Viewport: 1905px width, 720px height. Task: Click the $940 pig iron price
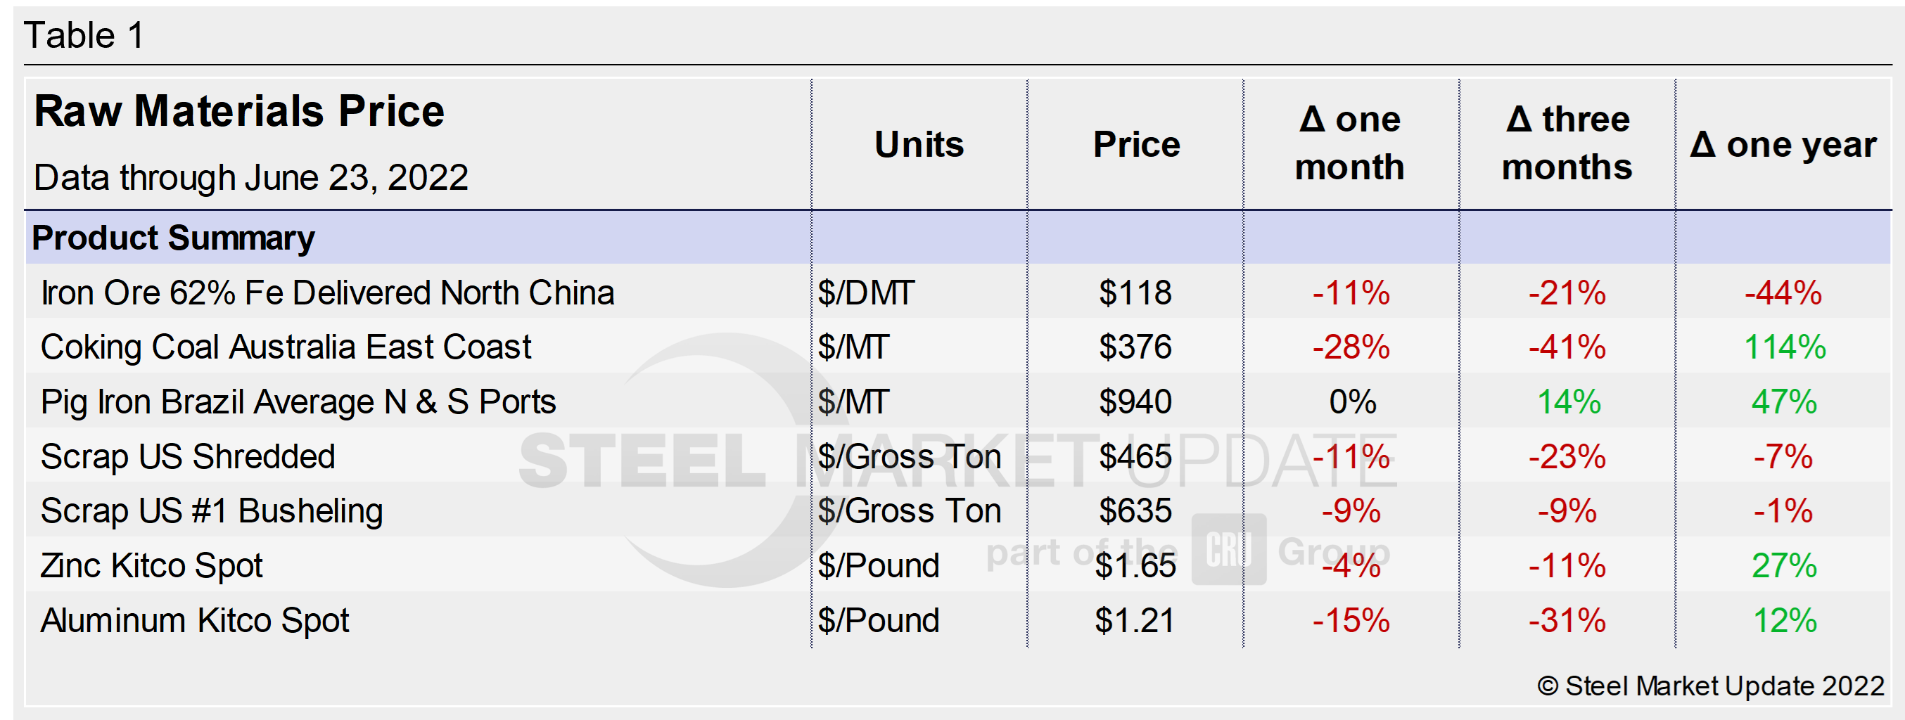(1135, 402)
